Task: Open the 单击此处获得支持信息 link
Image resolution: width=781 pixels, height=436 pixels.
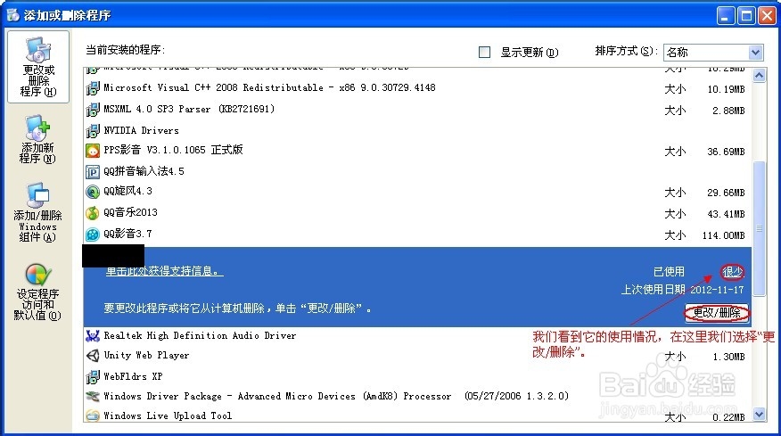Action: point(164,271)
